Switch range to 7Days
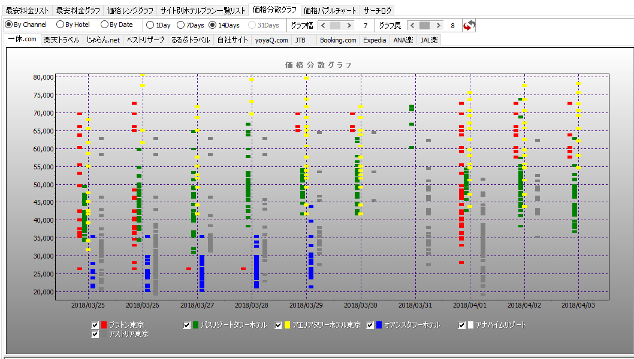Screen dimensions: 634x359 pos(182,25)
